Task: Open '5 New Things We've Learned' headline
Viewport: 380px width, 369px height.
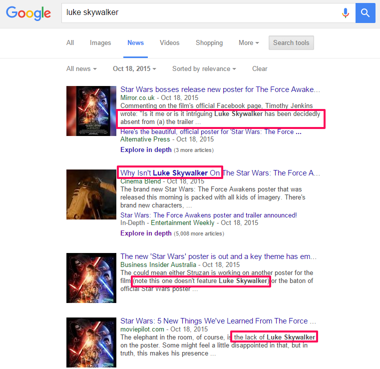Action: click(x=218, y=321)
